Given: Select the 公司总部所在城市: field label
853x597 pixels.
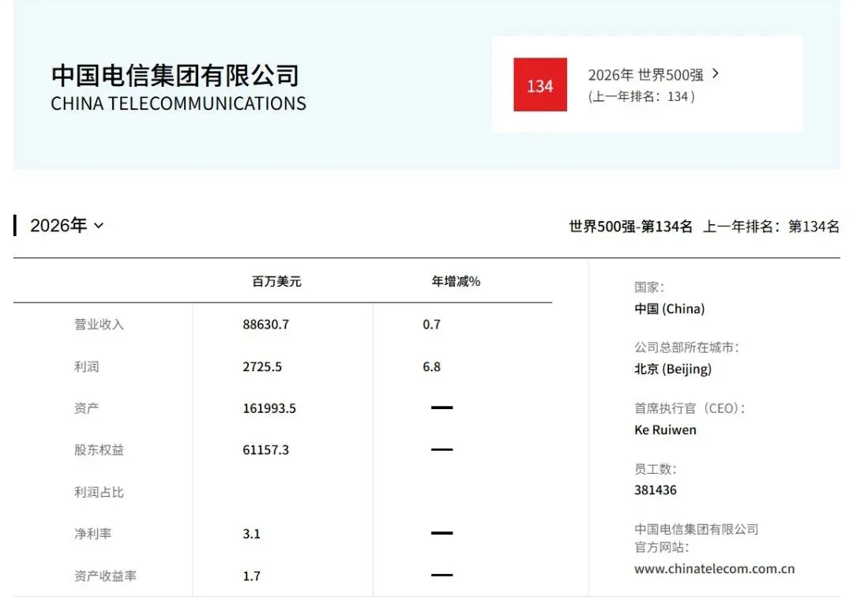Looking at the screenshot, I should (686, 347).
